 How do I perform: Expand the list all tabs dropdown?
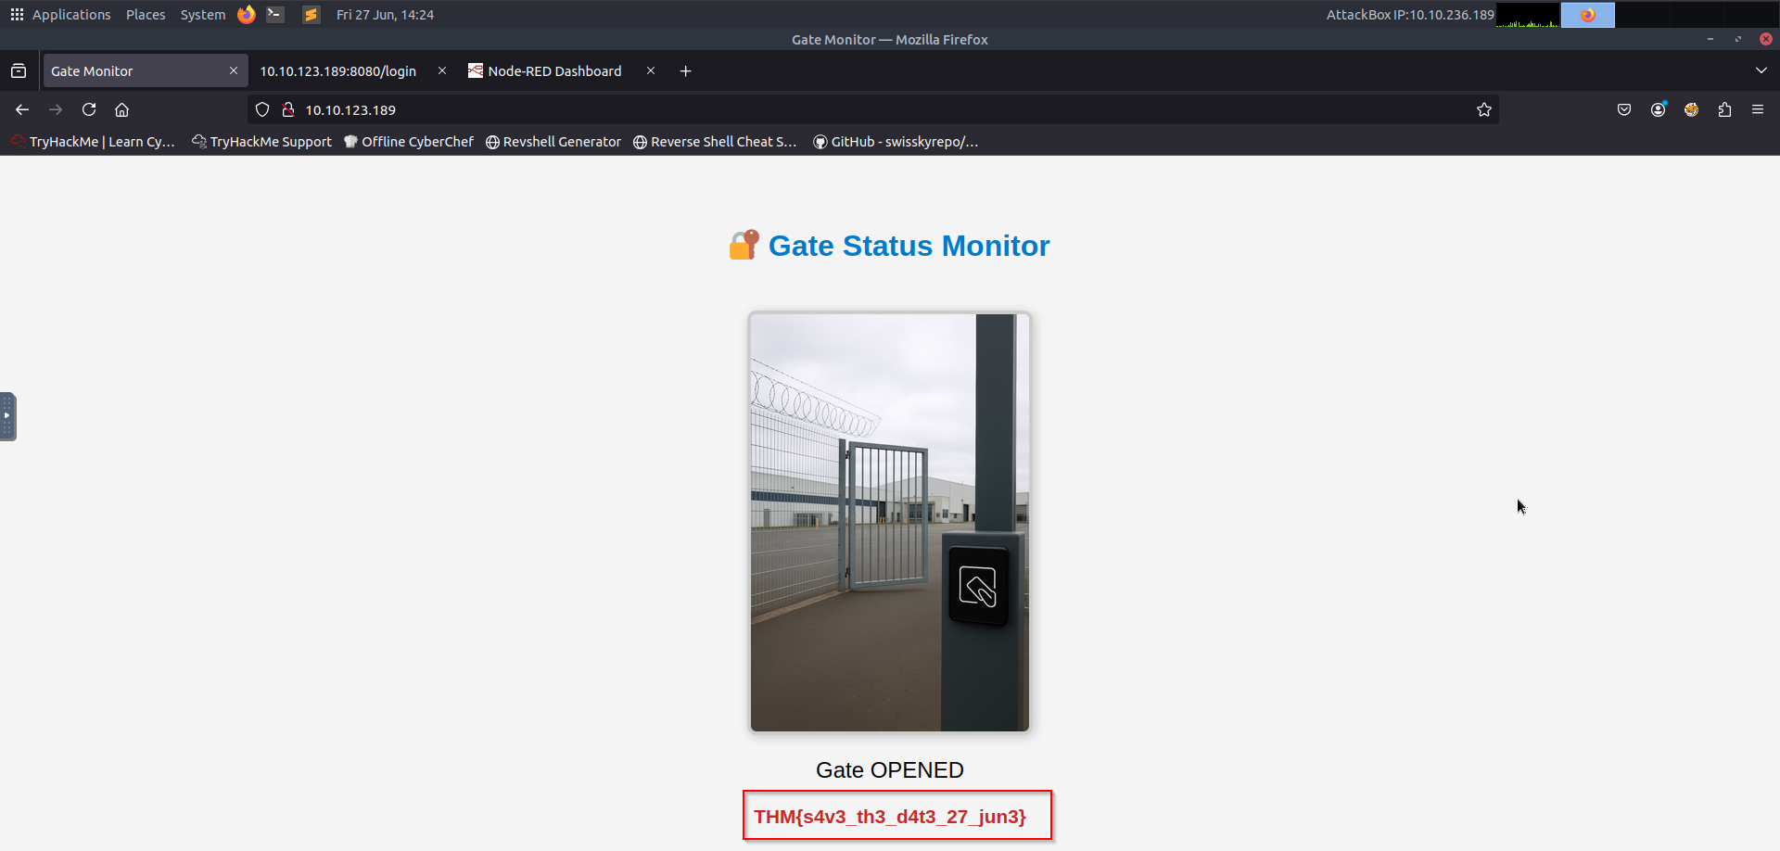1761,70
